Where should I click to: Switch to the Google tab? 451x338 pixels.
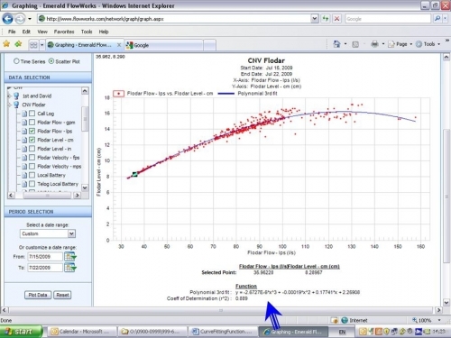click(x=164, y=45)
